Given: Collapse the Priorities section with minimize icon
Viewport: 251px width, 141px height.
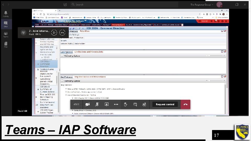Looking at the screenshot, I should [222, 31].
